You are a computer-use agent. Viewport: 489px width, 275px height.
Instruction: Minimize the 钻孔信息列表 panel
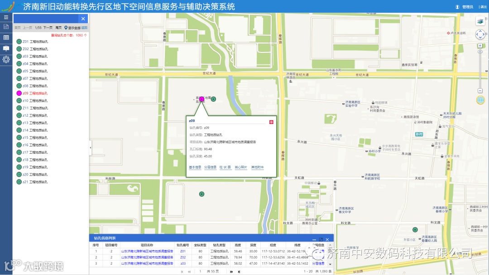(x=314, y=240)
